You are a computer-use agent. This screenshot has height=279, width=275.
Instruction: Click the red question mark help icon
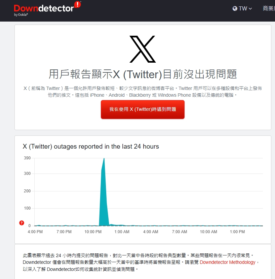pos(22,223)
